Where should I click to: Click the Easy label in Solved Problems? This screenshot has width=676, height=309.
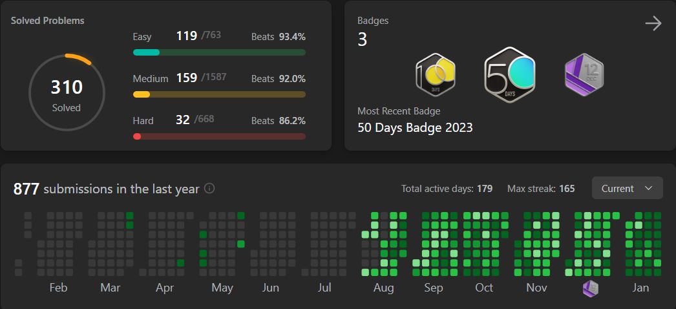tap(142, 37)
